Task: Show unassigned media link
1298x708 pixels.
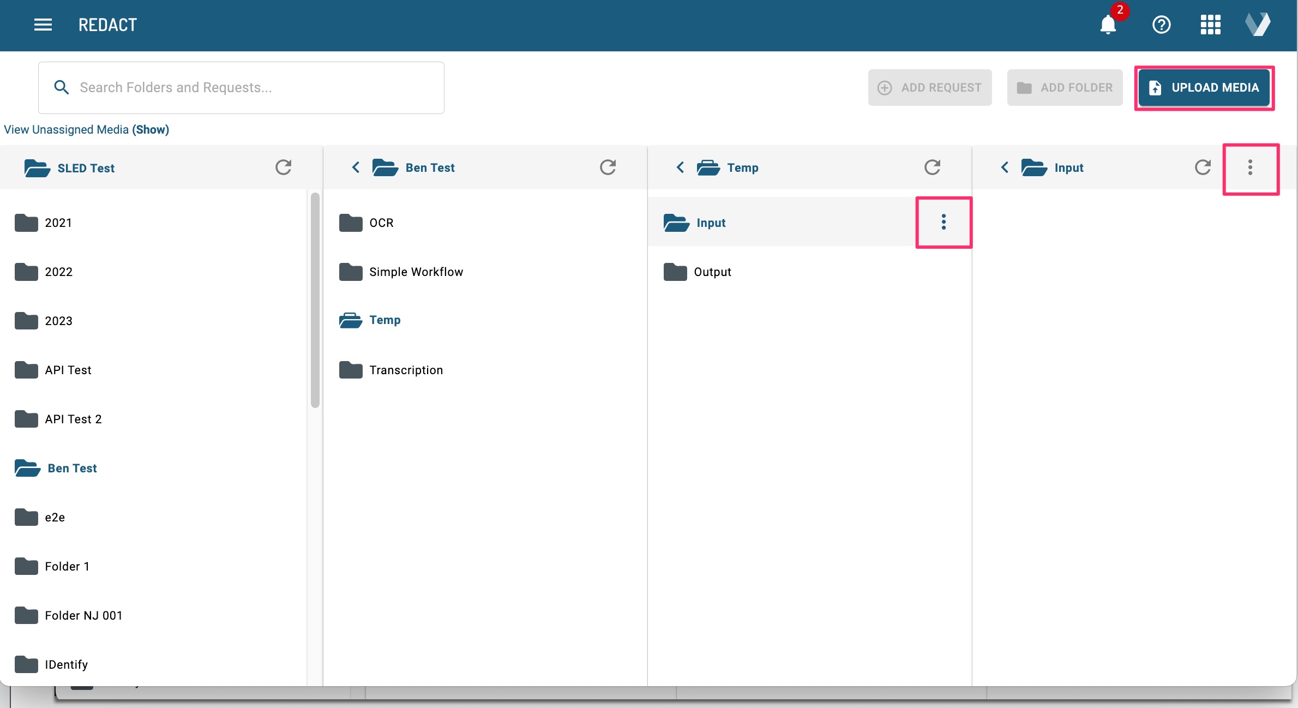Action: point(151,130)
